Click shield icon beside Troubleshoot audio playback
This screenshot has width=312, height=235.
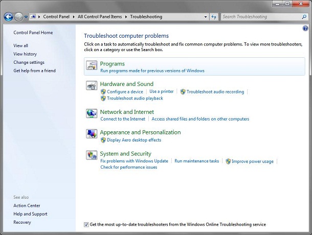pos(103,98)
